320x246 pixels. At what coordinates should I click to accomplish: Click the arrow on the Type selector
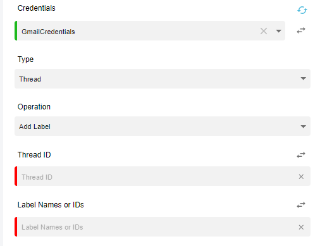[303, 78]
